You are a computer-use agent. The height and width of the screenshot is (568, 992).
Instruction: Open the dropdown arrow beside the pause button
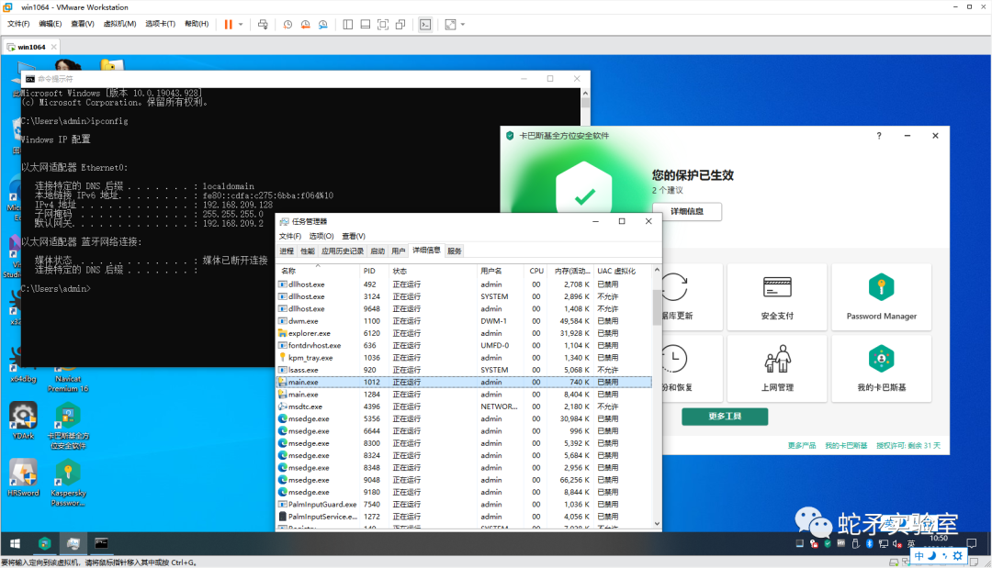click(242, 24)
